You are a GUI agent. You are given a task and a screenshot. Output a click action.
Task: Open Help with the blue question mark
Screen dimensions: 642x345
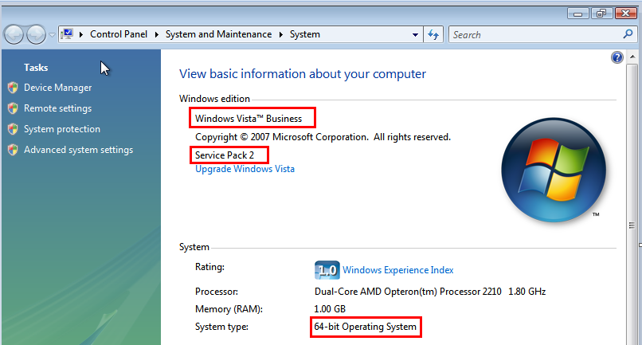[617, 57]
